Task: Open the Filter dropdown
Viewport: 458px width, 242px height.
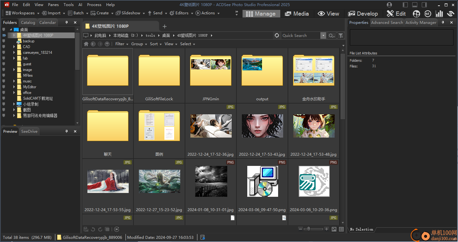Action: 122,44
